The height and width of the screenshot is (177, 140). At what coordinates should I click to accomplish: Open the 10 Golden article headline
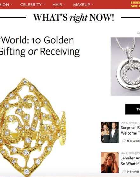point(40,46)
